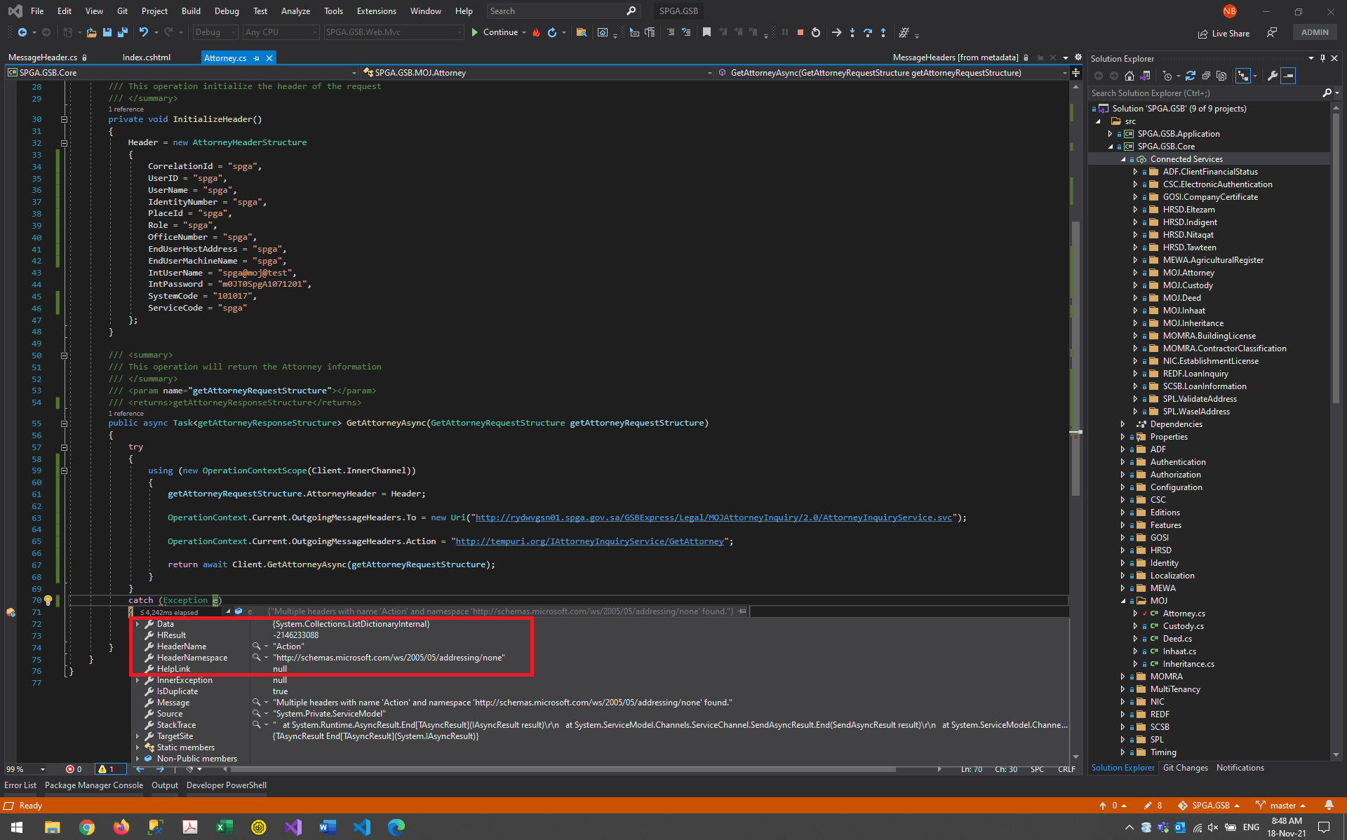
Task: Open the Solution Explorer Home view
Action: [1129, 76]
